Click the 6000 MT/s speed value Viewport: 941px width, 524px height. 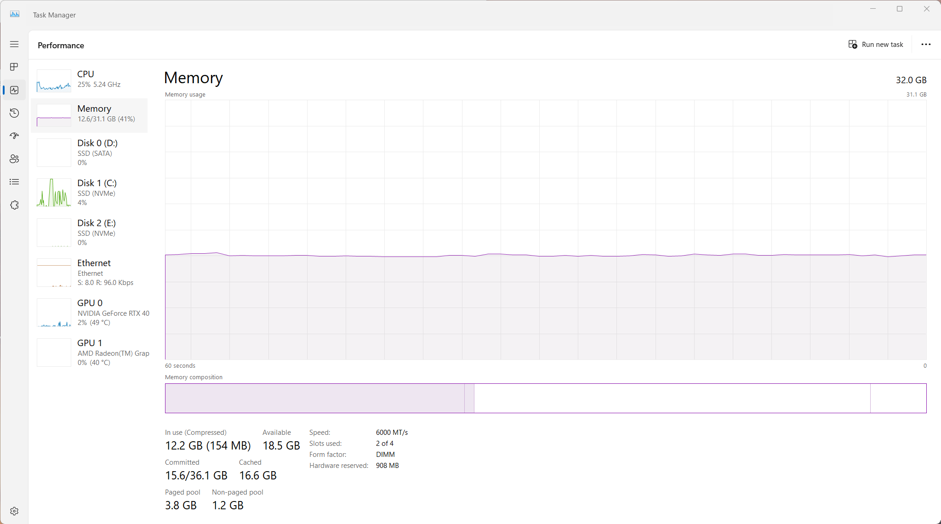[392, 433]
